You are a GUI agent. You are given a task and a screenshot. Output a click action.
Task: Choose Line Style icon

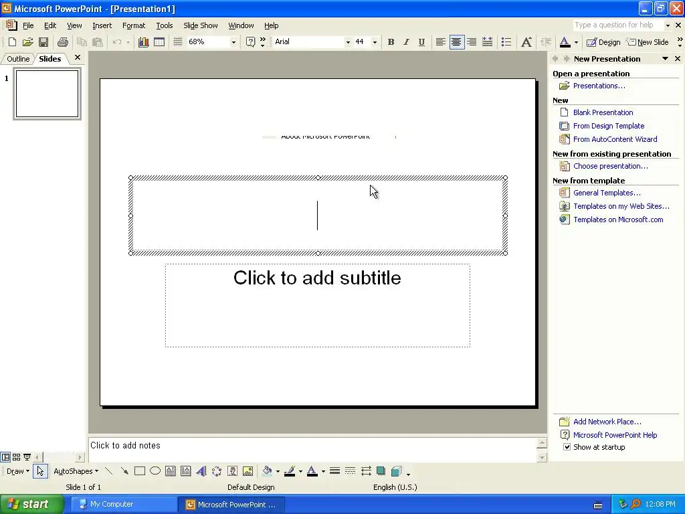[334, 471]
